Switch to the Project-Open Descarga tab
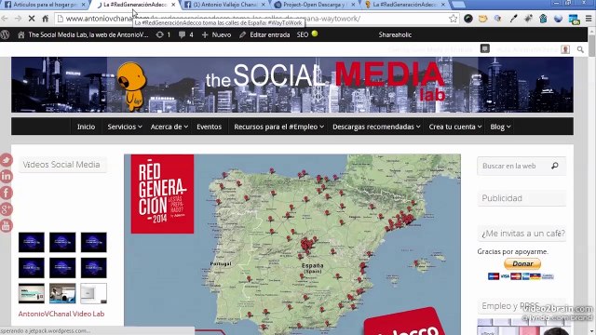 coord(314,5)
